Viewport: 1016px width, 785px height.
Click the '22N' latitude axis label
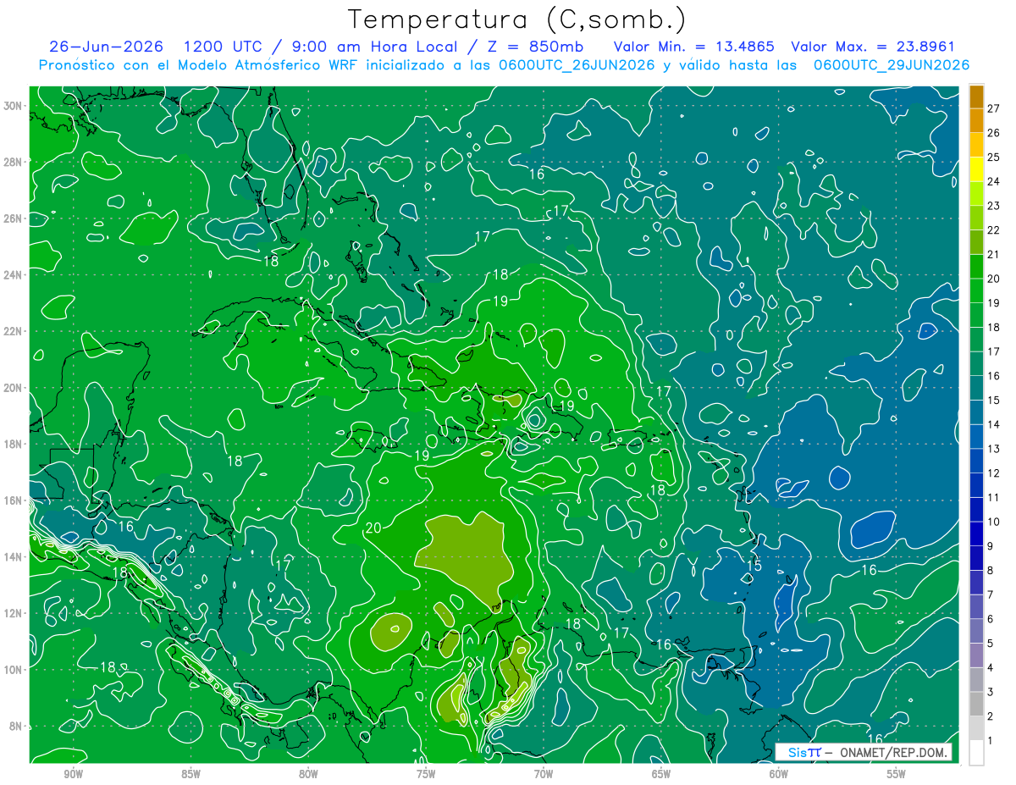[14, 331]
